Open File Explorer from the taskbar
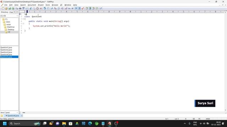 point(64,123)
